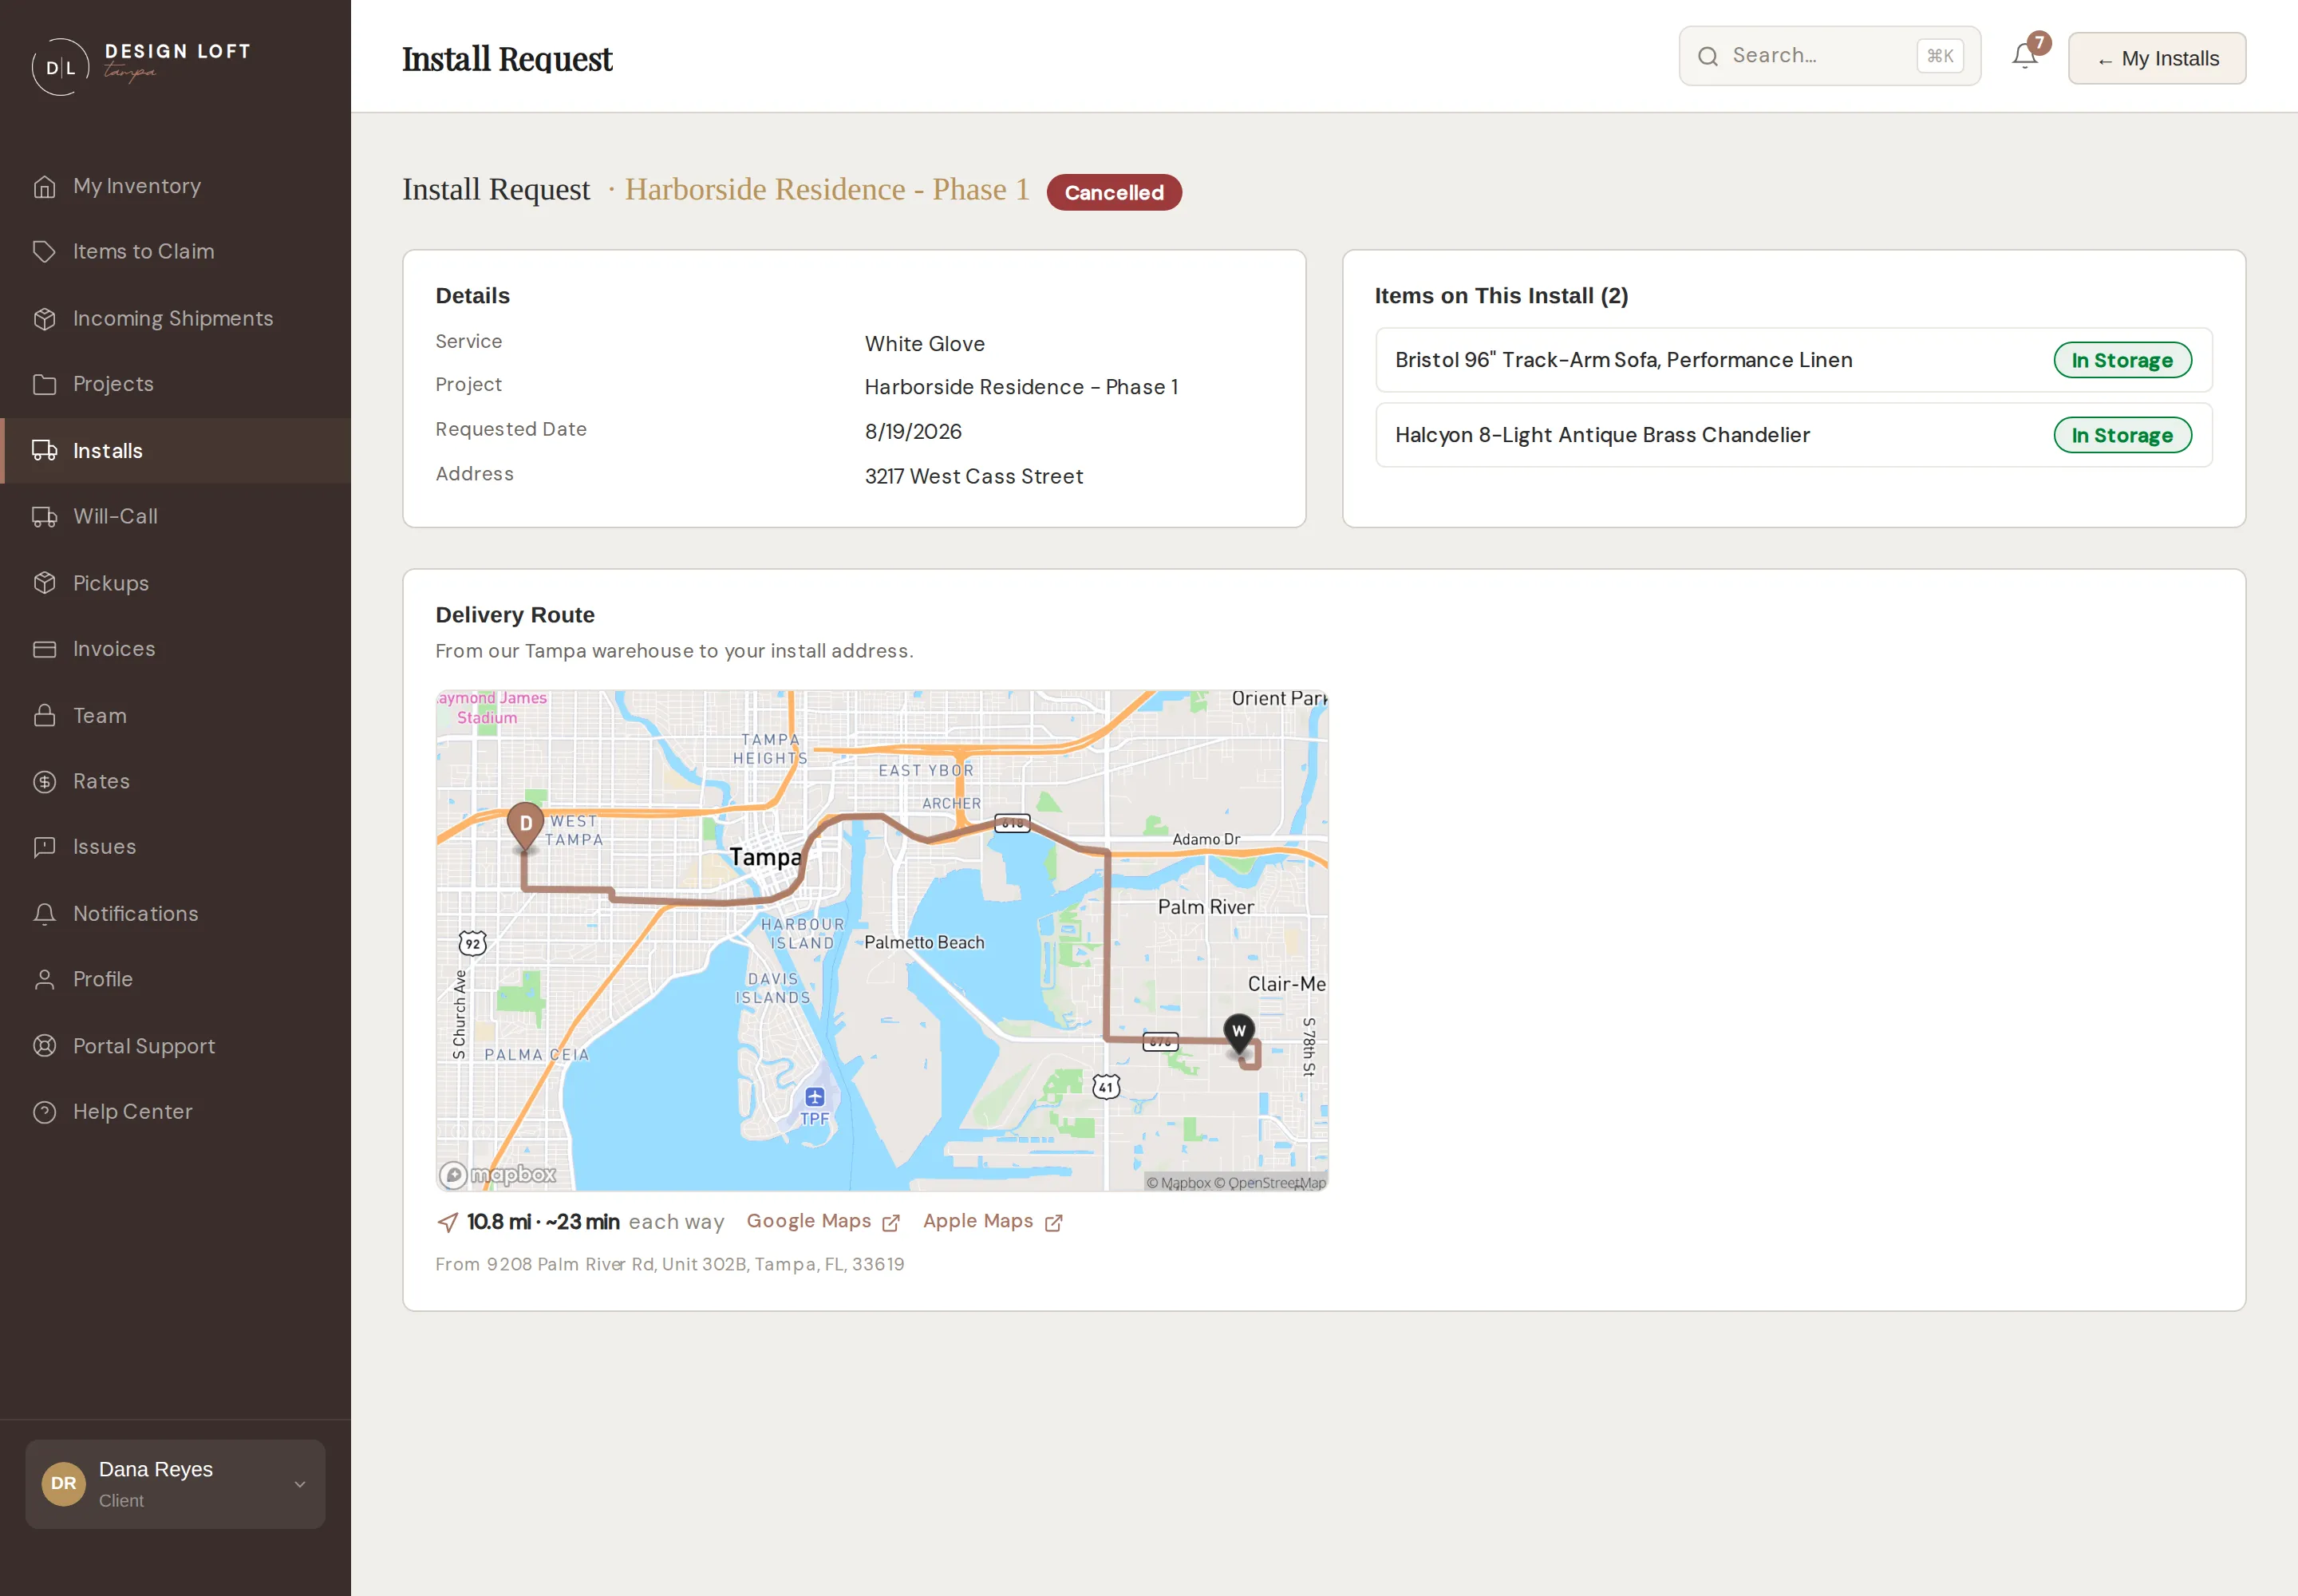2298x1596 pixels.
Task: Click the D destination map pin
Action: coord(525,826)
